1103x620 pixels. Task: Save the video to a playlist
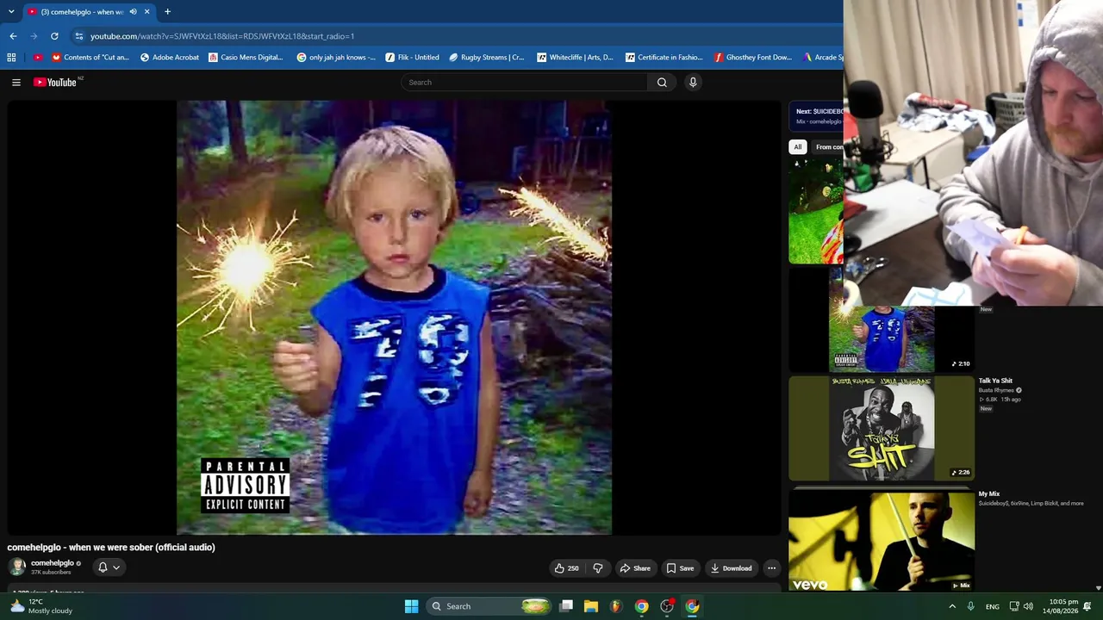(680, 568)
